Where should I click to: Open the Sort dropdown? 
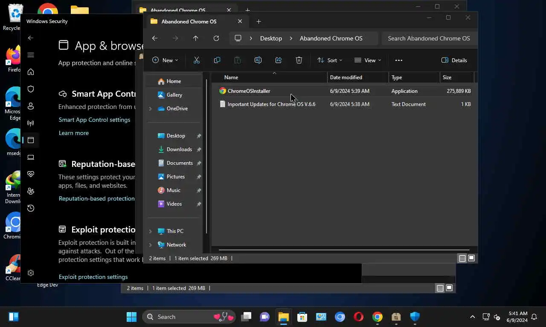330,60
